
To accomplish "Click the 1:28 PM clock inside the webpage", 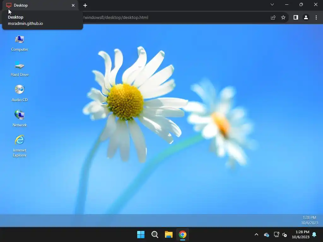I will pyautogui.click(x=310, y=220).
